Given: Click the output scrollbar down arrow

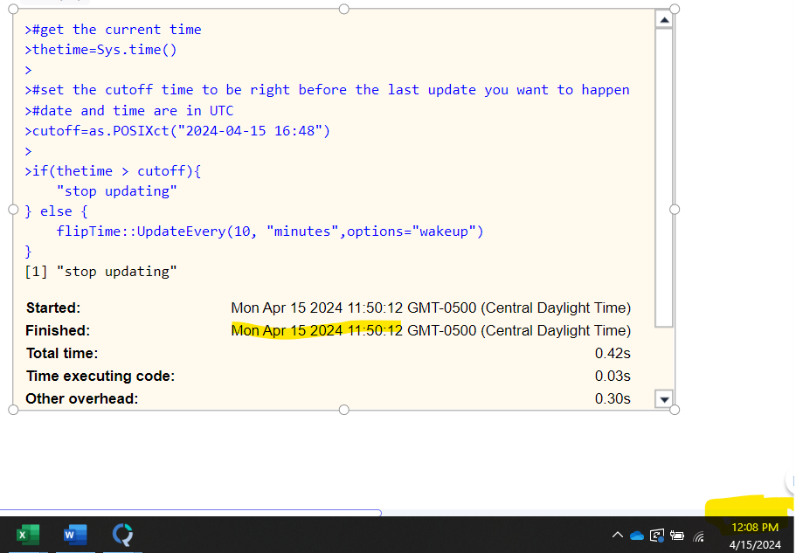Looking at the screenshot, I should pyautogui.click(x=664, y=399).
